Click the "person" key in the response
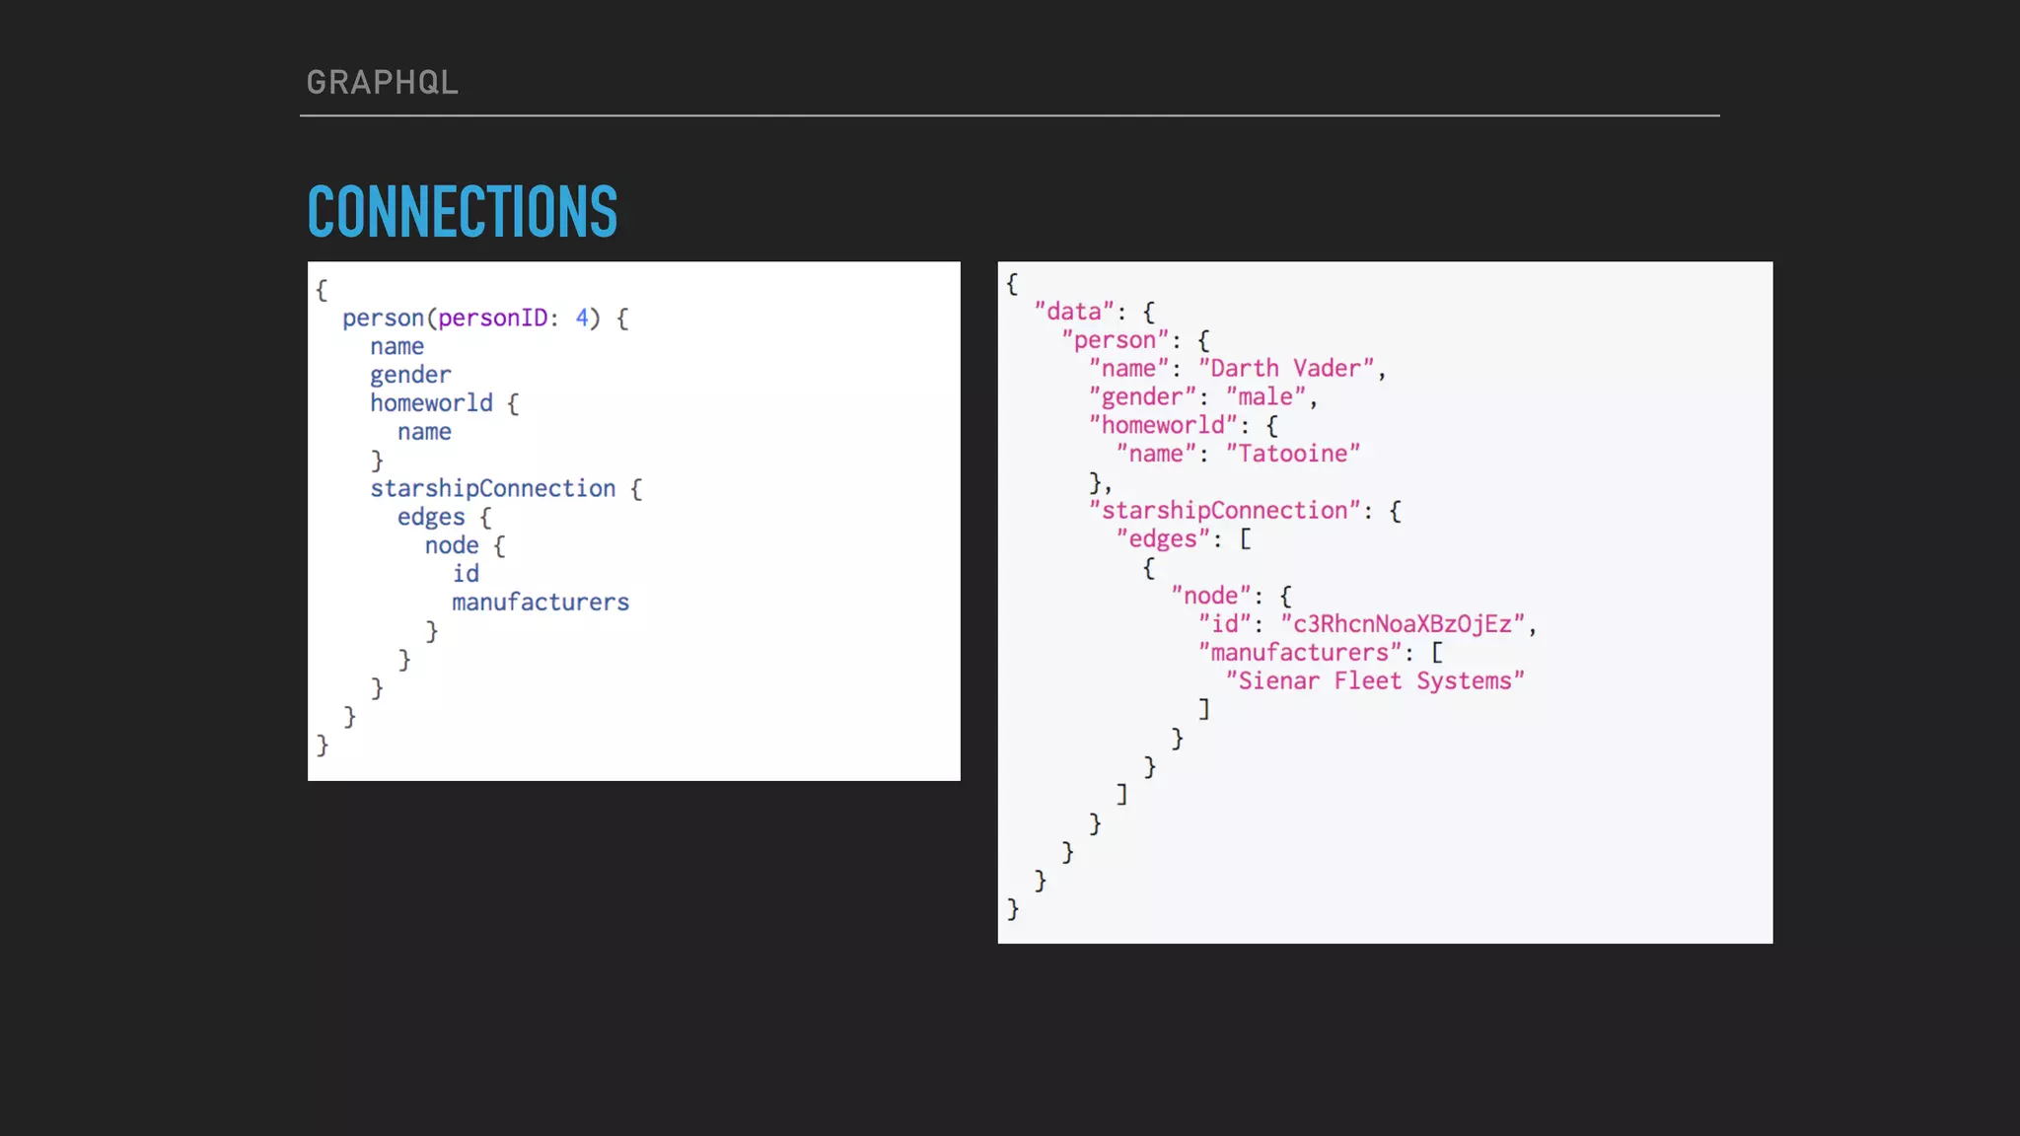Screen dimensions: 2020x1136 point(1115,340)
